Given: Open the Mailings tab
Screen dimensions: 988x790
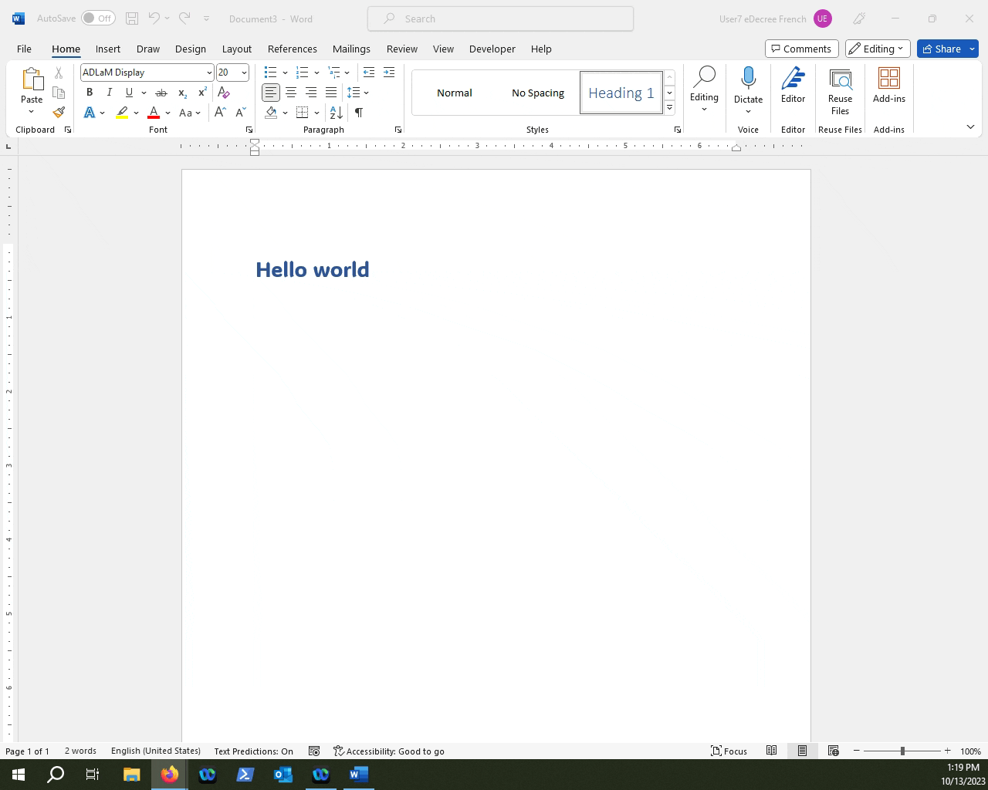Looking at the screenshot, I should tap(351, 49).
